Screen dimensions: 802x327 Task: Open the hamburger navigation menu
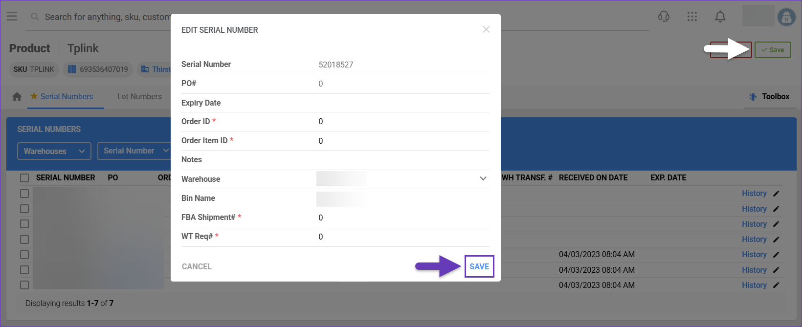pyautogui.click(x=12, y=17)
